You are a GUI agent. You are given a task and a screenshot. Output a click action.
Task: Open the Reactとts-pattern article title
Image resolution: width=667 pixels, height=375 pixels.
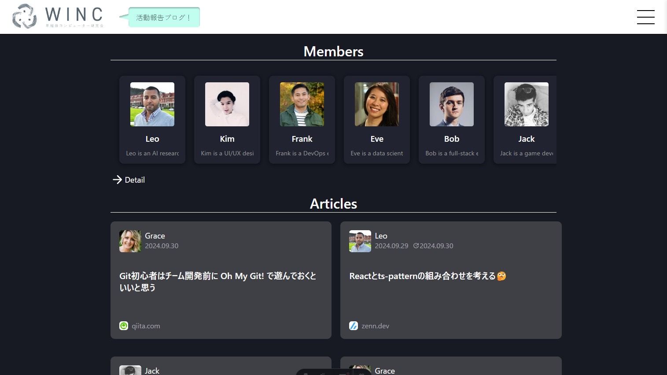pos(423,276)
